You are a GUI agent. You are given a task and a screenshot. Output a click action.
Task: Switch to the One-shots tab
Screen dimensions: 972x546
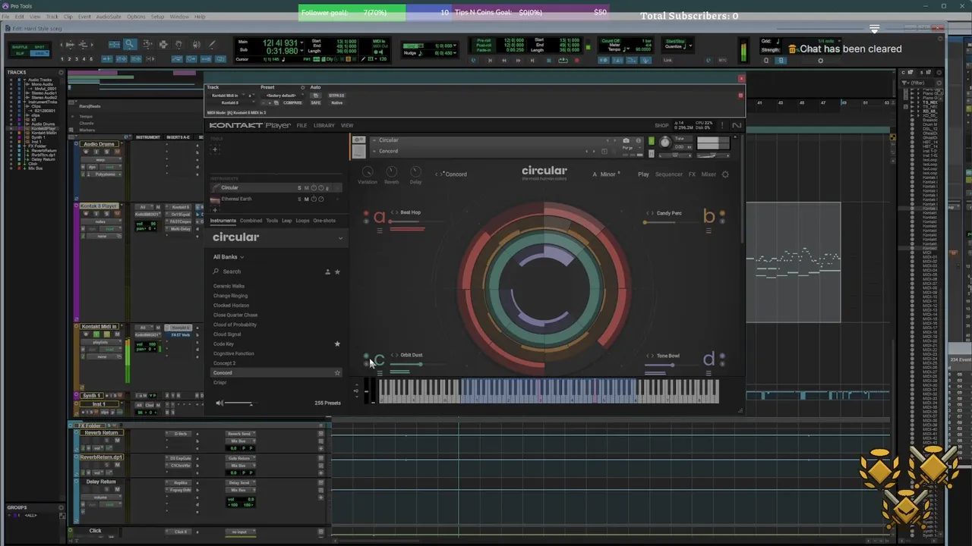coord(324,221)
